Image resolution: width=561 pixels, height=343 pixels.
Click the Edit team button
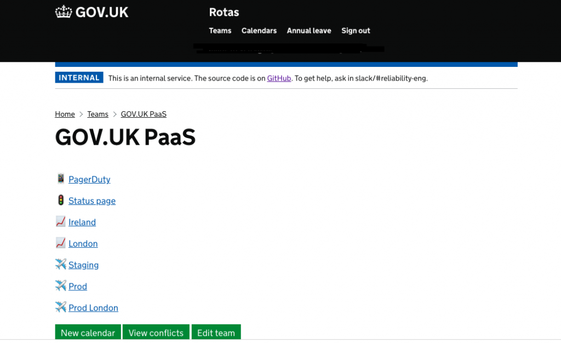(x=216, y=332)
